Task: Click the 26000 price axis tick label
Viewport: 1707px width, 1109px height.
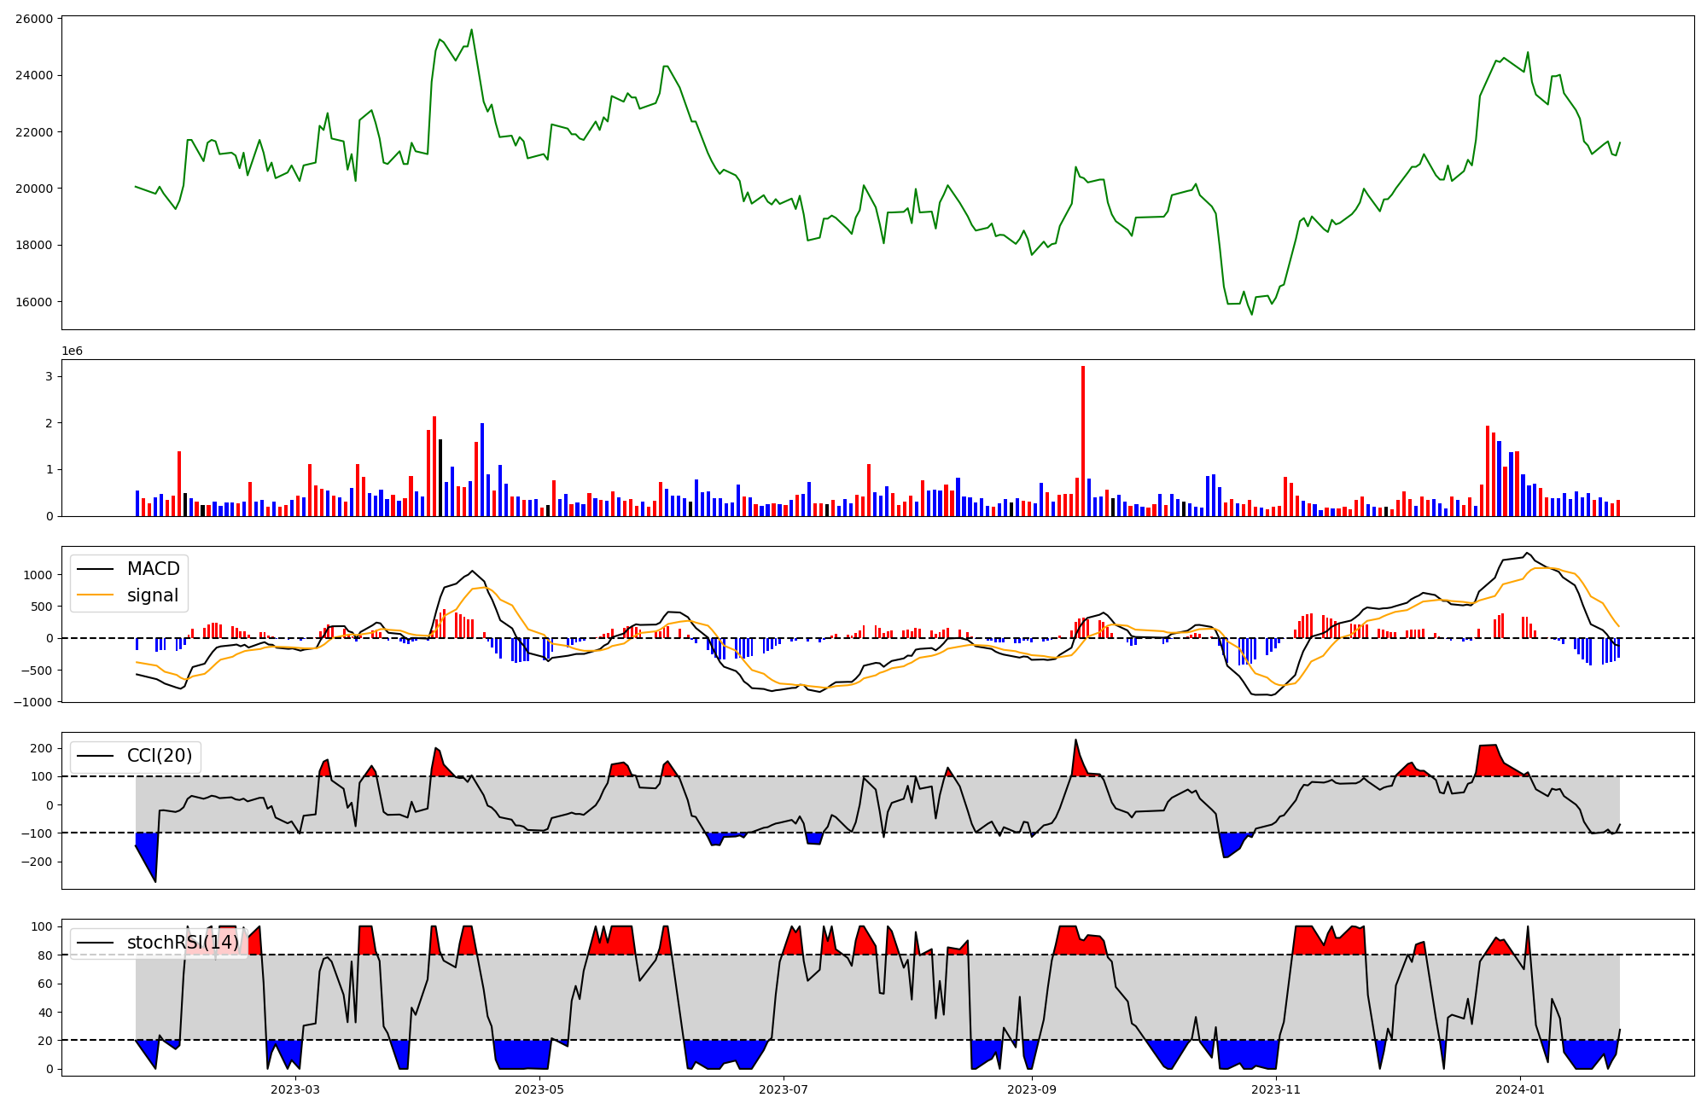Action: coord(33,19)
